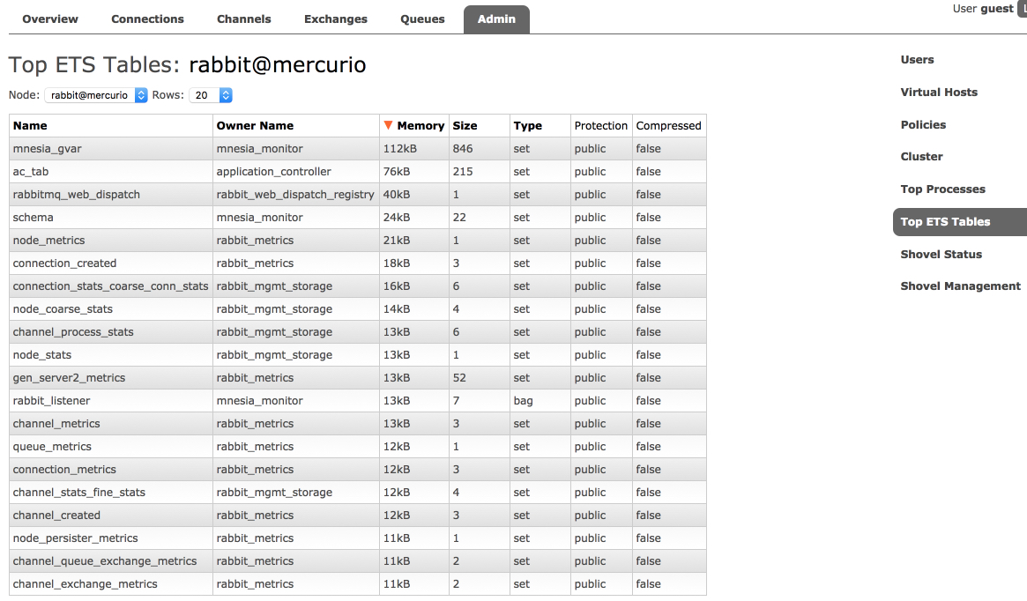Open the Cluster settings page

pyautogui.click(x=921, y=157)
